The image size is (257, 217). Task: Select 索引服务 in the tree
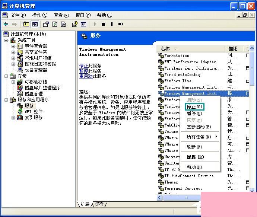pyautogui.click(x=34, y=118)
